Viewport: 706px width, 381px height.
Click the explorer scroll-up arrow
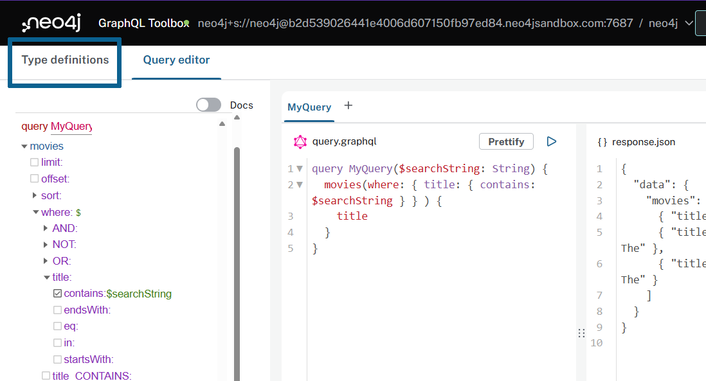pyautogui.click(x=237, y=118)
